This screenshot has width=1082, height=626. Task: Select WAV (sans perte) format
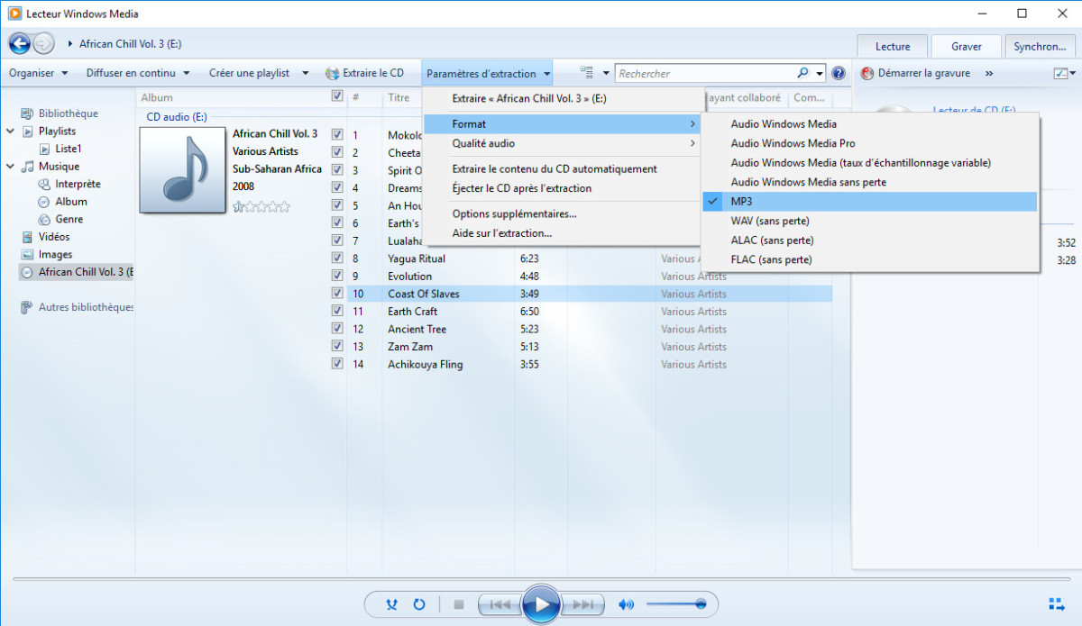pos(869,221)
